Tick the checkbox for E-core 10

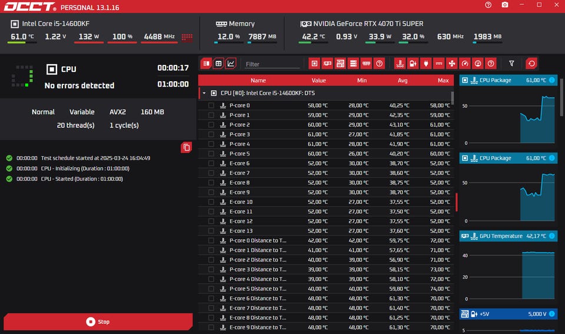pos(211,201)
